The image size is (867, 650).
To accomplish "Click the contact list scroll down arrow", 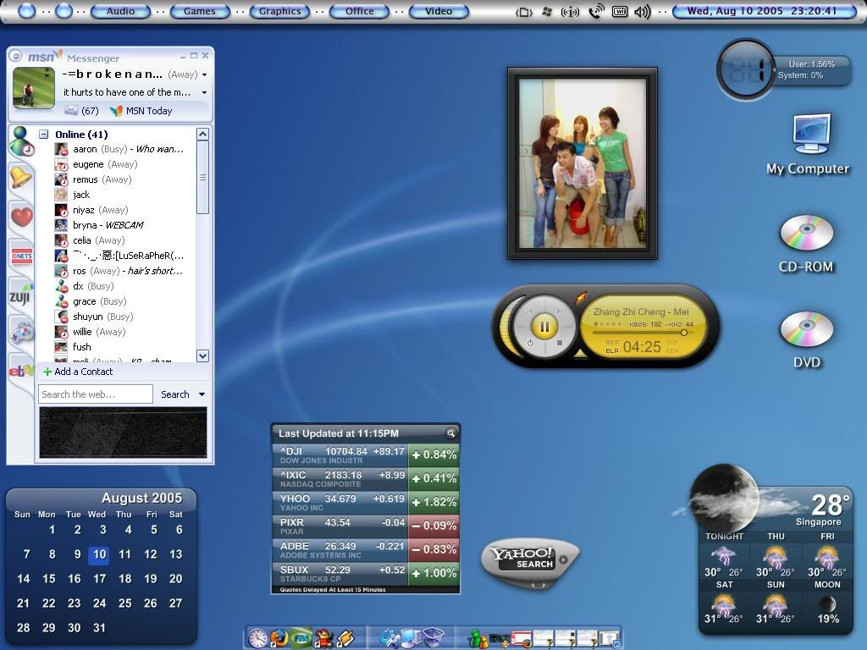I will pos(202,356).
